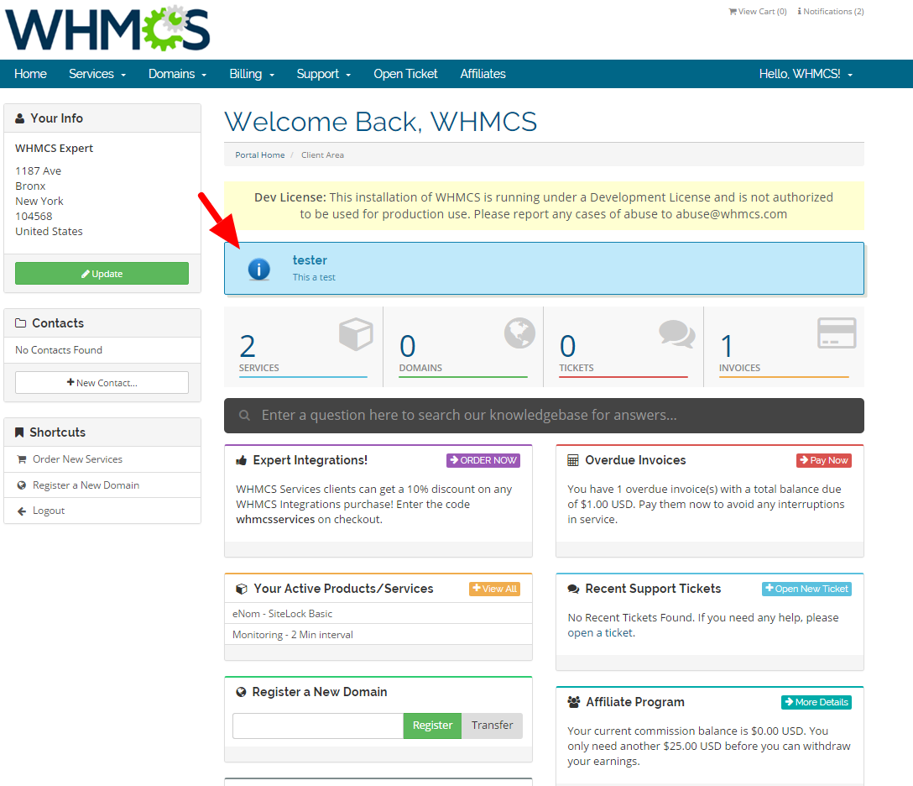Open the Open Ticket menu item

click(x=405, y=74)
